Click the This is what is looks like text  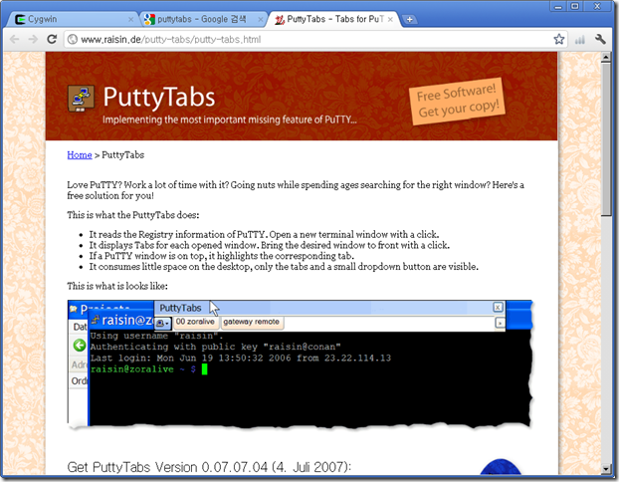(x=117, y=286)
